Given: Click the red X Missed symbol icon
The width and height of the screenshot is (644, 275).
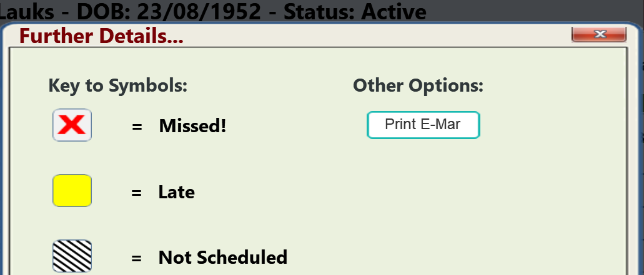Looking at the screenshot, I should pyautogui.click(x=72, y=125).
